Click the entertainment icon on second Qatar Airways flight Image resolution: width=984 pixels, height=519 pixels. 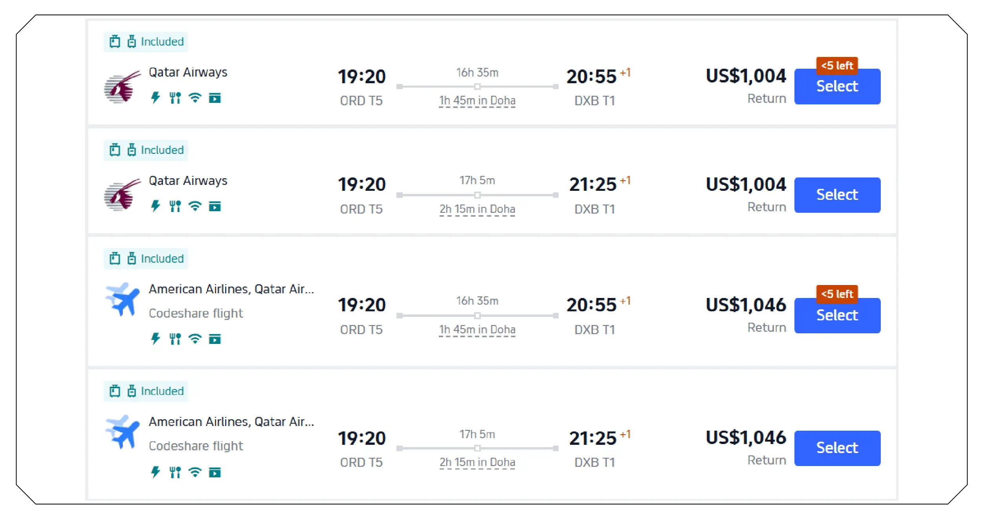click(215, 206)
